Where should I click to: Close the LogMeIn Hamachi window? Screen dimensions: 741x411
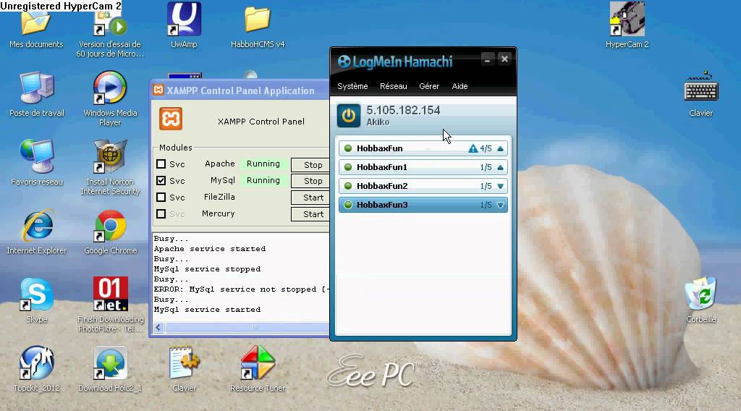coord(504,59)
